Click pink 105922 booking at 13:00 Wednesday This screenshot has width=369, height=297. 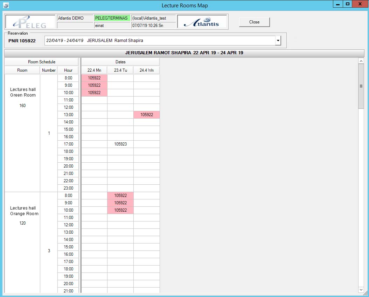146,115
